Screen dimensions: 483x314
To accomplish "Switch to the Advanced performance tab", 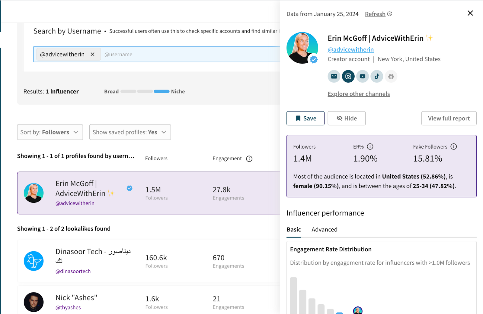I will 324,229.
